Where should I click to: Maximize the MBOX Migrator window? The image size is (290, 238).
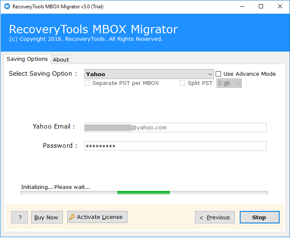[261, 7]
